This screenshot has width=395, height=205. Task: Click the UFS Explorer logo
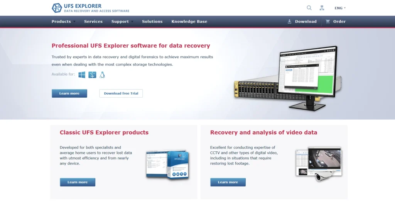(x=90, y=8)
